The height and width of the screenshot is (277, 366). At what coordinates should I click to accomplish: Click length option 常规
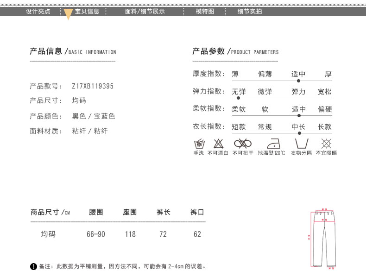(265, 127)
